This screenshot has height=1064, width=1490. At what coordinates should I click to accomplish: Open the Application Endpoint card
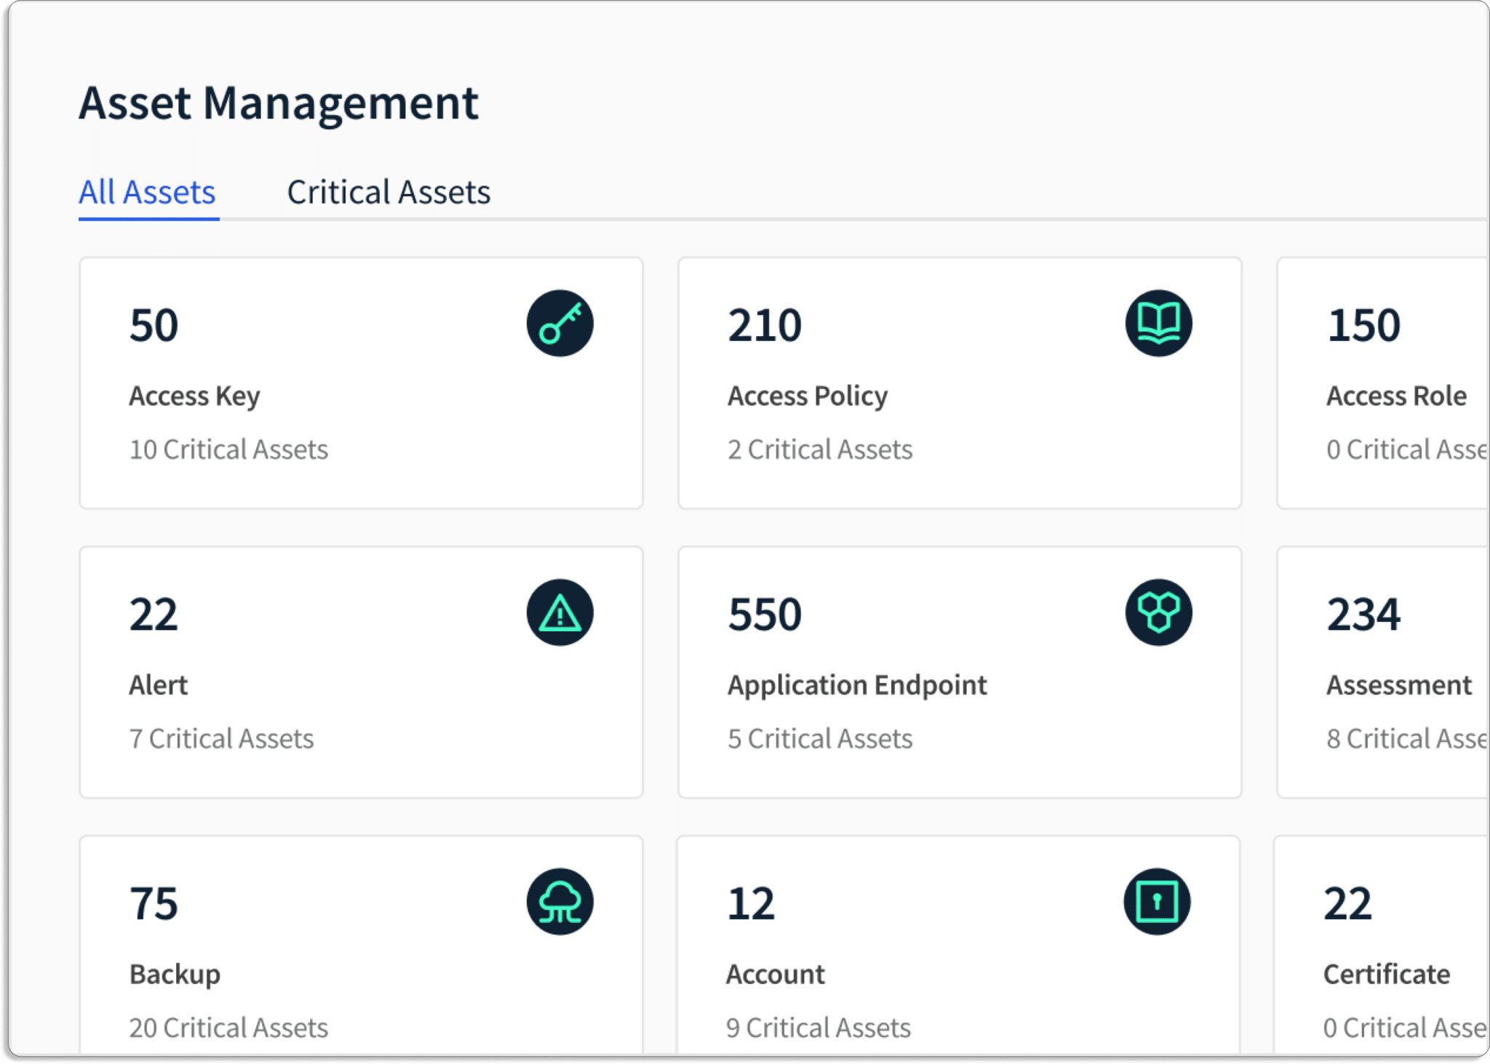click(x=960, y=672)
